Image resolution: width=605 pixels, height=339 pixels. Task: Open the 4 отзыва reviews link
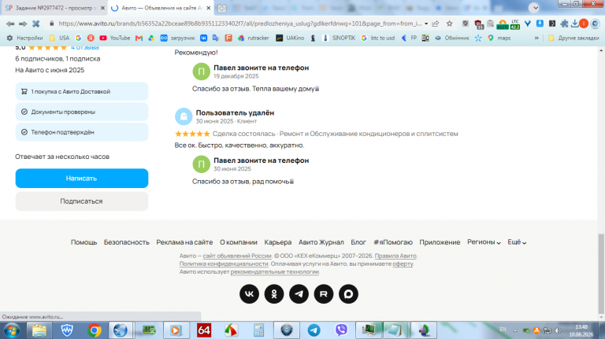click(x=85, y=48)
